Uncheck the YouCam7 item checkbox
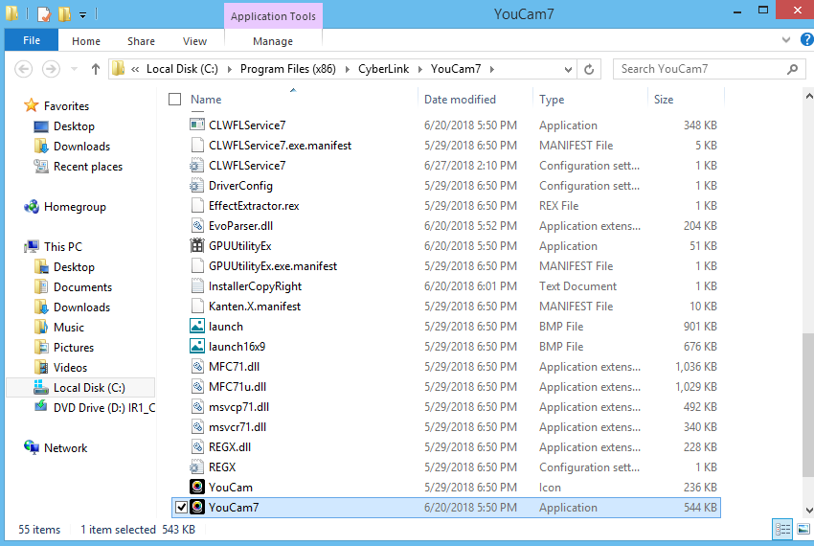Screen dimensions: 814x546 tap(181, 507)
